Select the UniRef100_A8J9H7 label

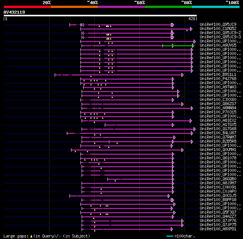218,183
